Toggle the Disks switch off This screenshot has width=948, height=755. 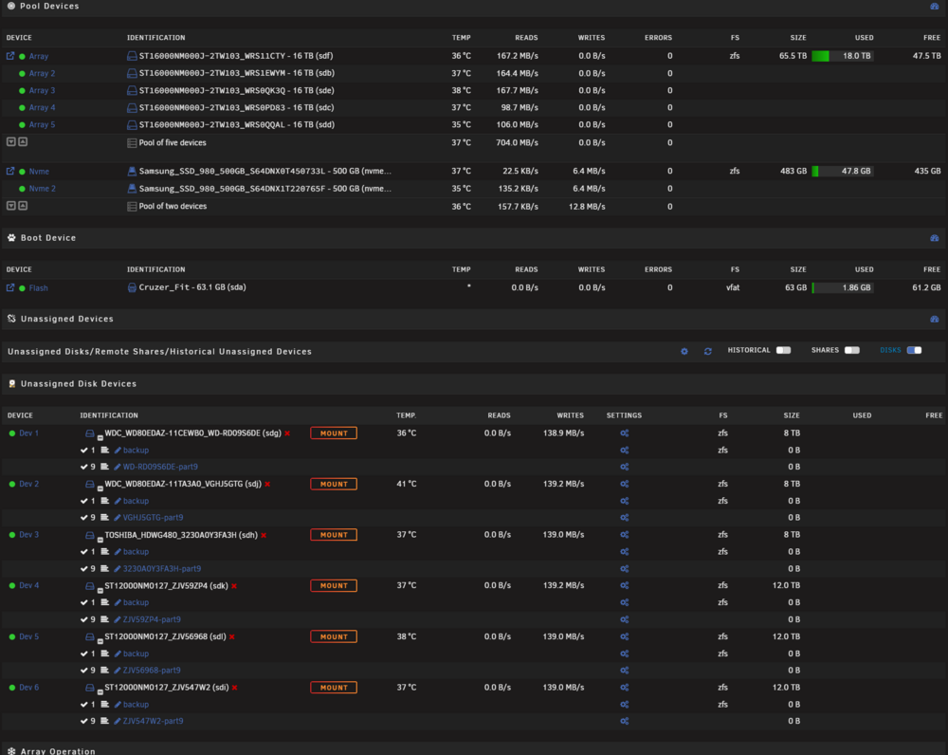914,350
